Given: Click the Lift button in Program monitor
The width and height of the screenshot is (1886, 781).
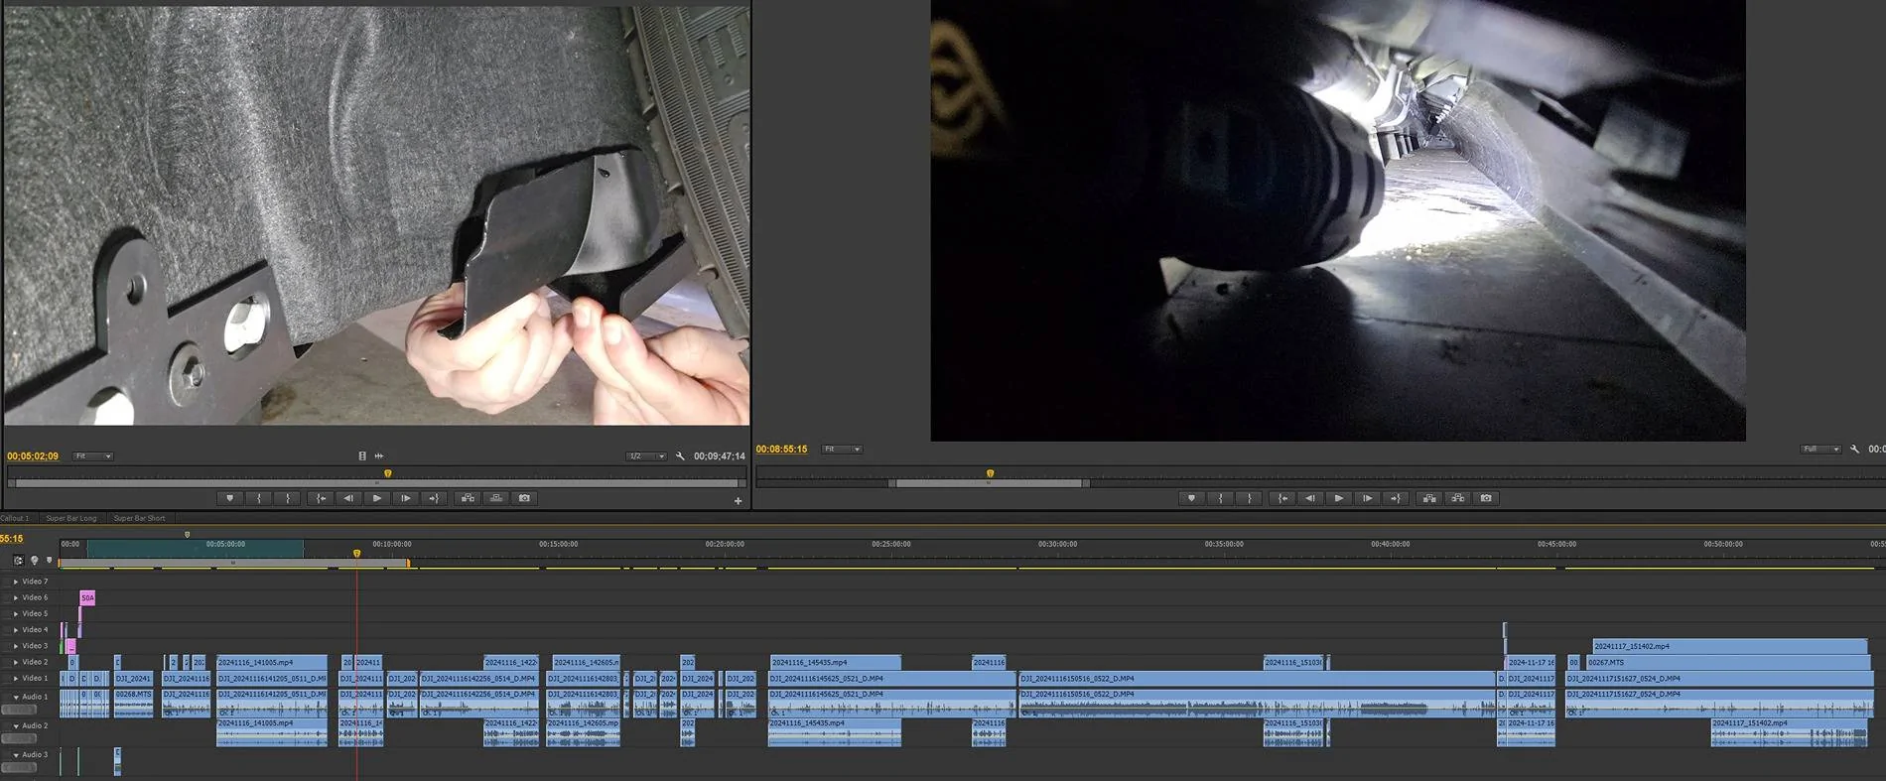Looking at the screenshot, I should tap(1429, 498).
